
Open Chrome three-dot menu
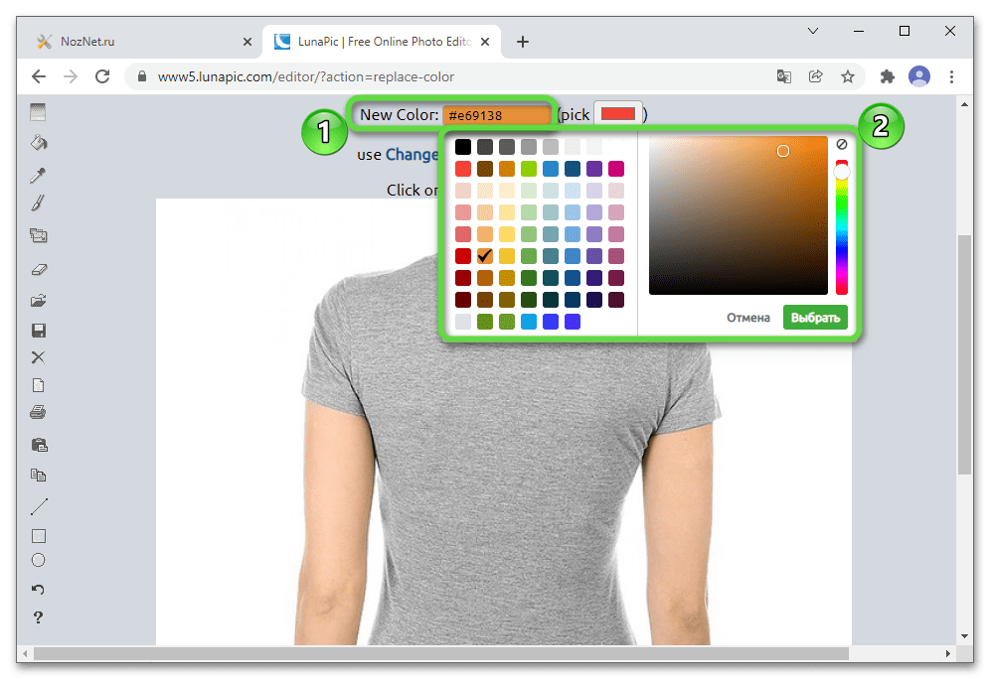click(951, 76)
